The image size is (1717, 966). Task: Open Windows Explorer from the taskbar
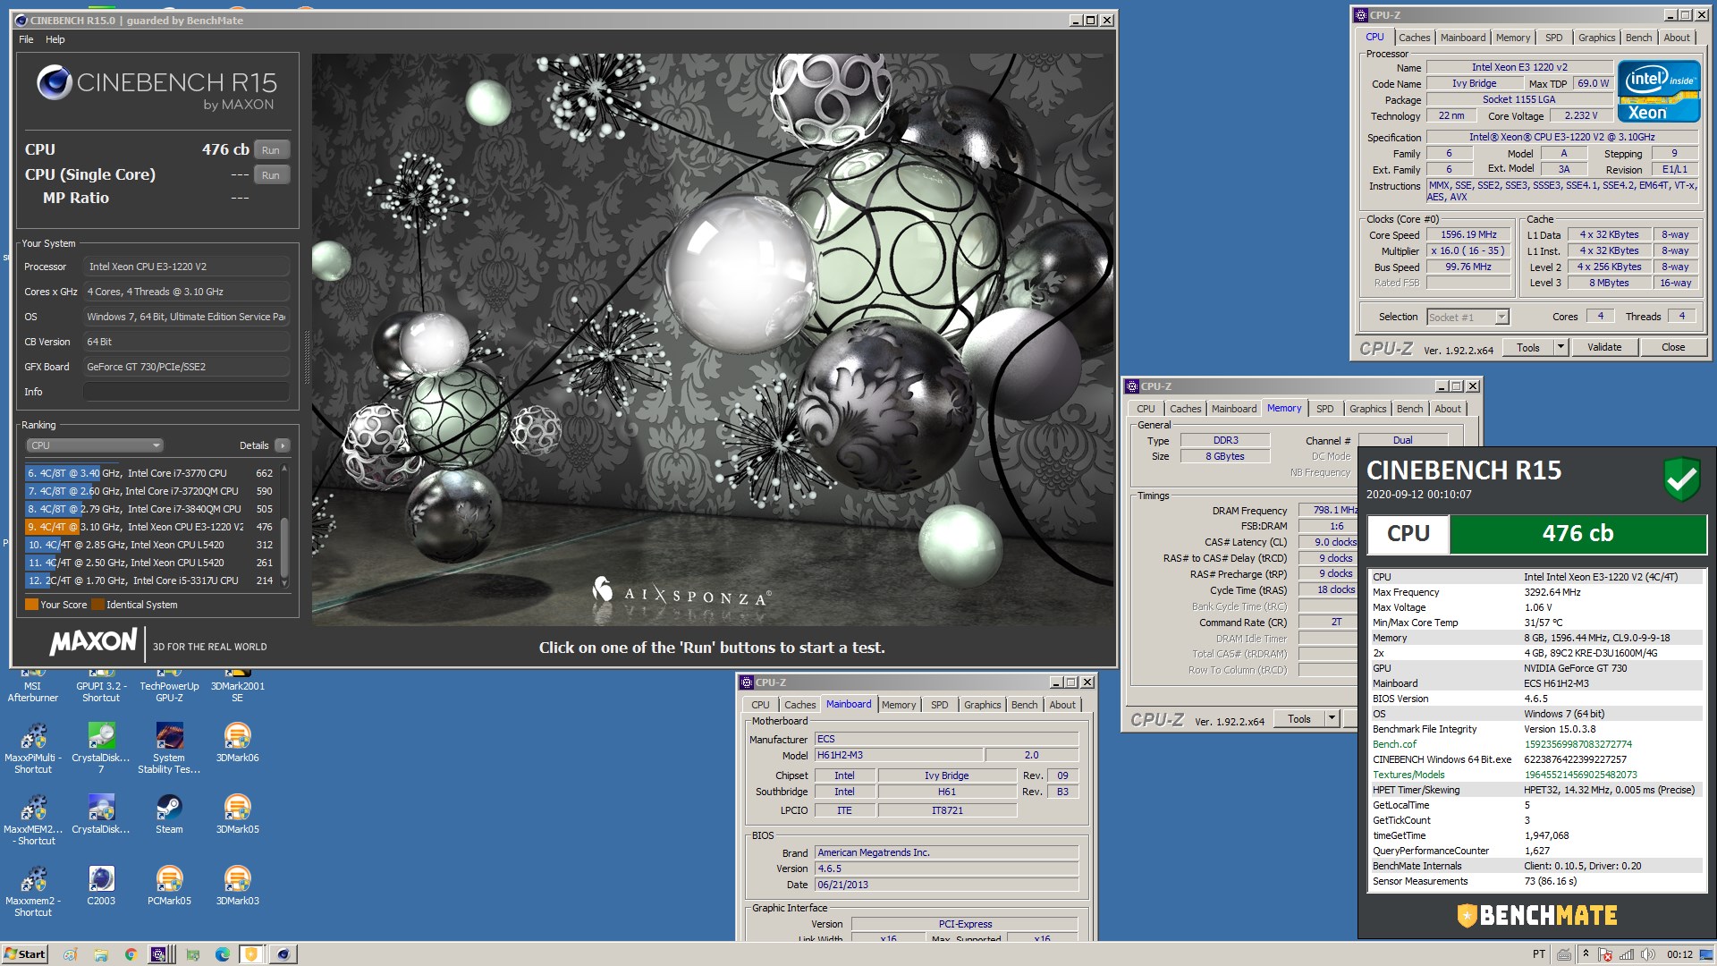point(101,954)
